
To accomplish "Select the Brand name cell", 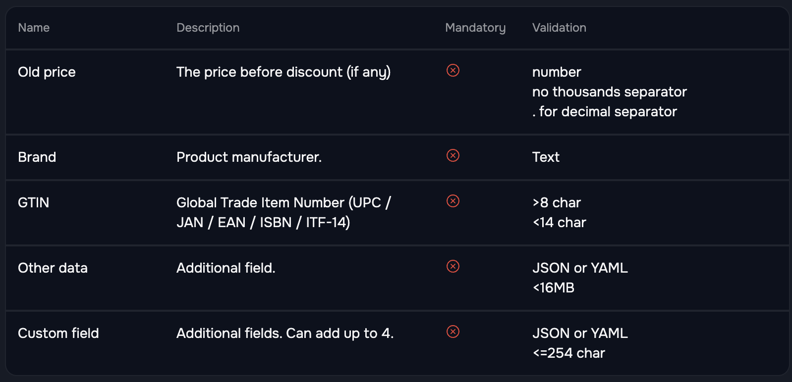I will (37, 157).
